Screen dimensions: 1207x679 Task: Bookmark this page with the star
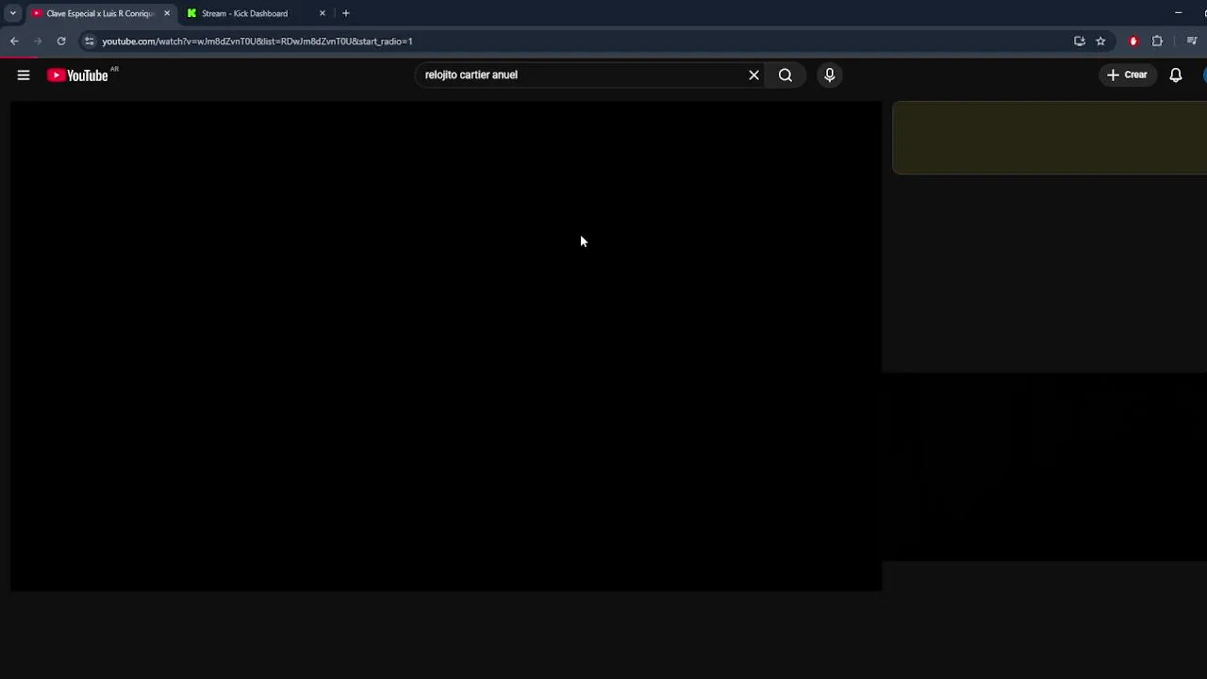coord(1100,41)
